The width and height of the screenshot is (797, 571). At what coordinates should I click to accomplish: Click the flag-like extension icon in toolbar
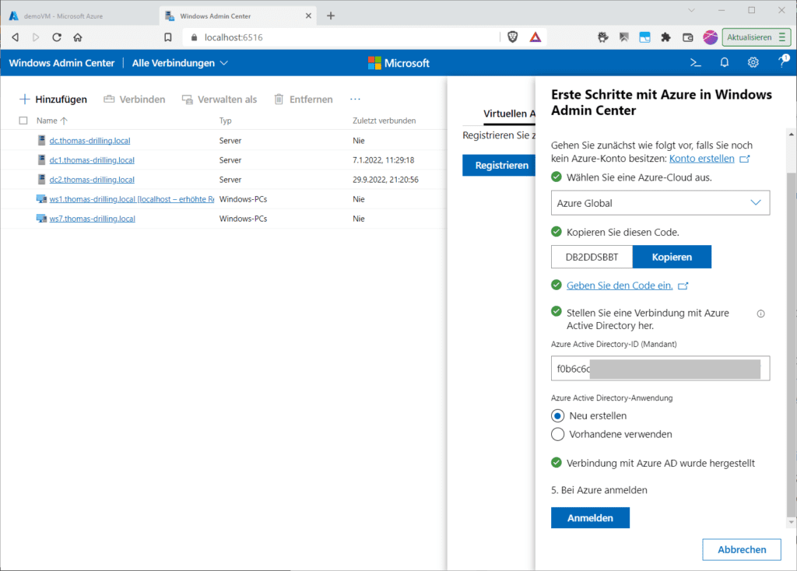pos(624,37)
